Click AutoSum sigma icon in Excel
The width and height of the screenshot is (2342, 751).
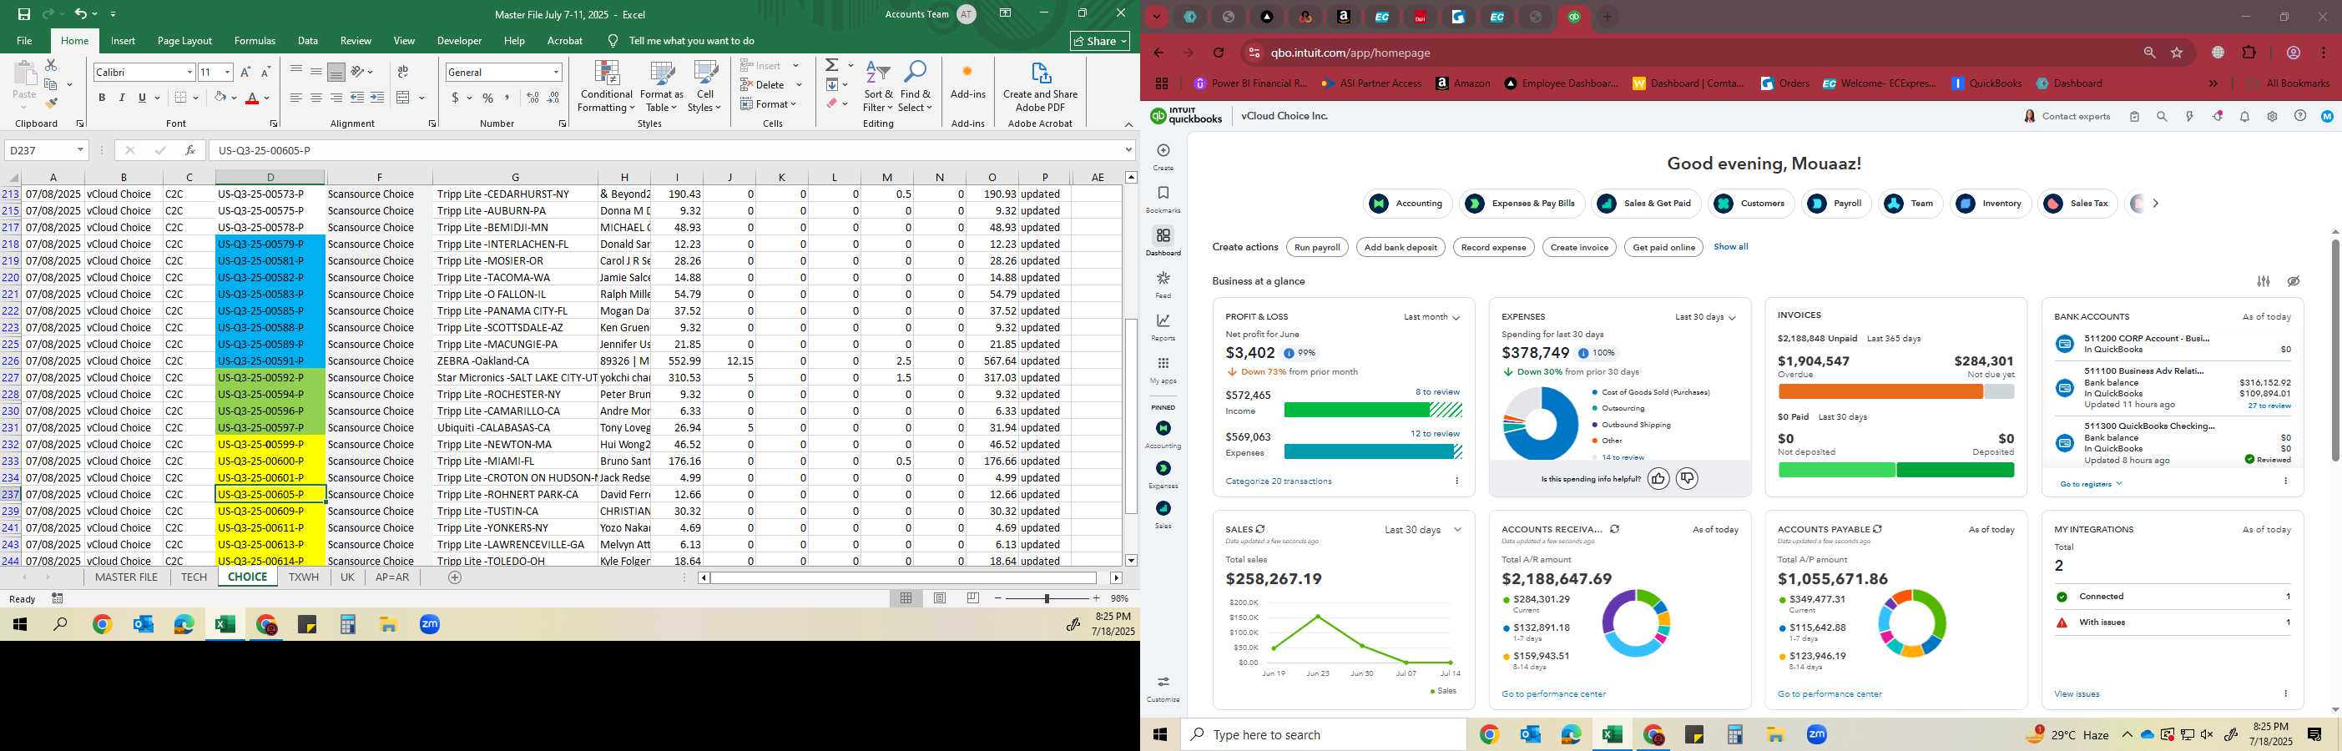831,65
